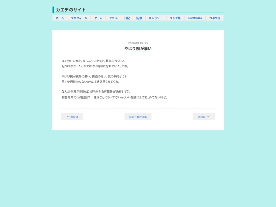Click the entry title やはり腕が痛い
This screenshot has height=207, width=276.
point(138,49)
